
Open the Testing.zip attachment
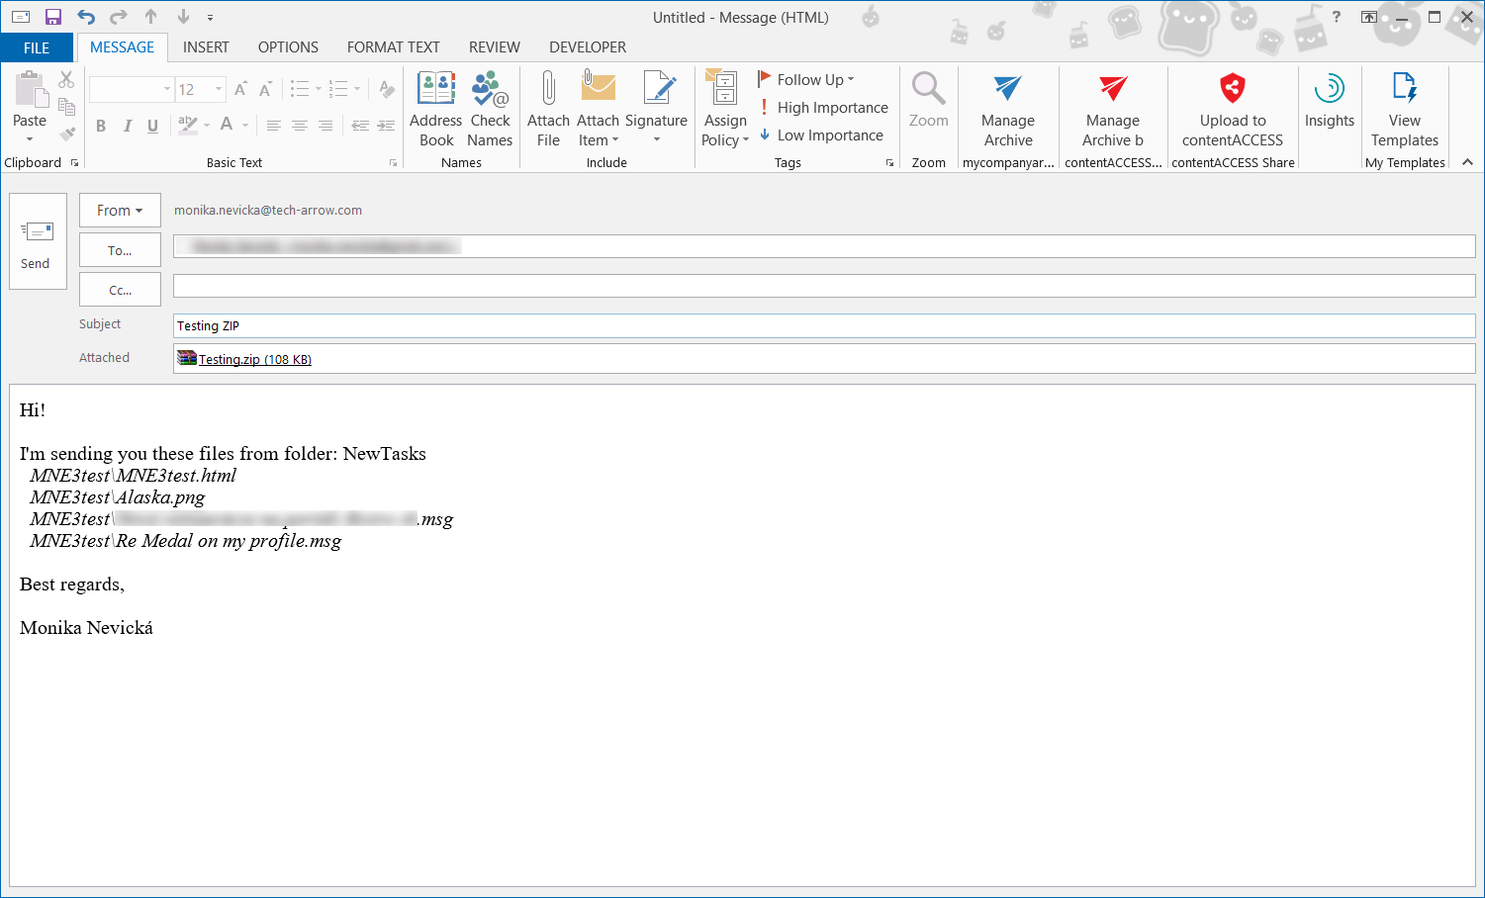tap(254, 359)
